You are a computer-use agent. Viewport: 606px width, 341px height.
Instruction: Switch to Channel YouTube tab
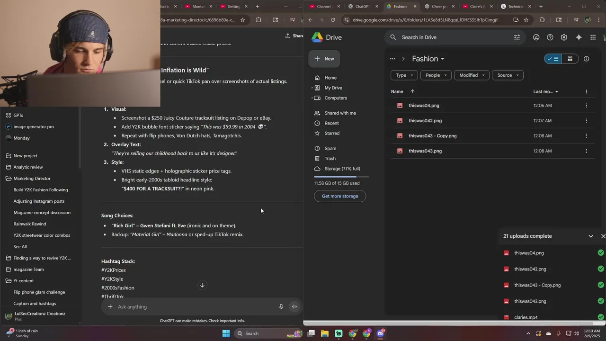[325, 7]
